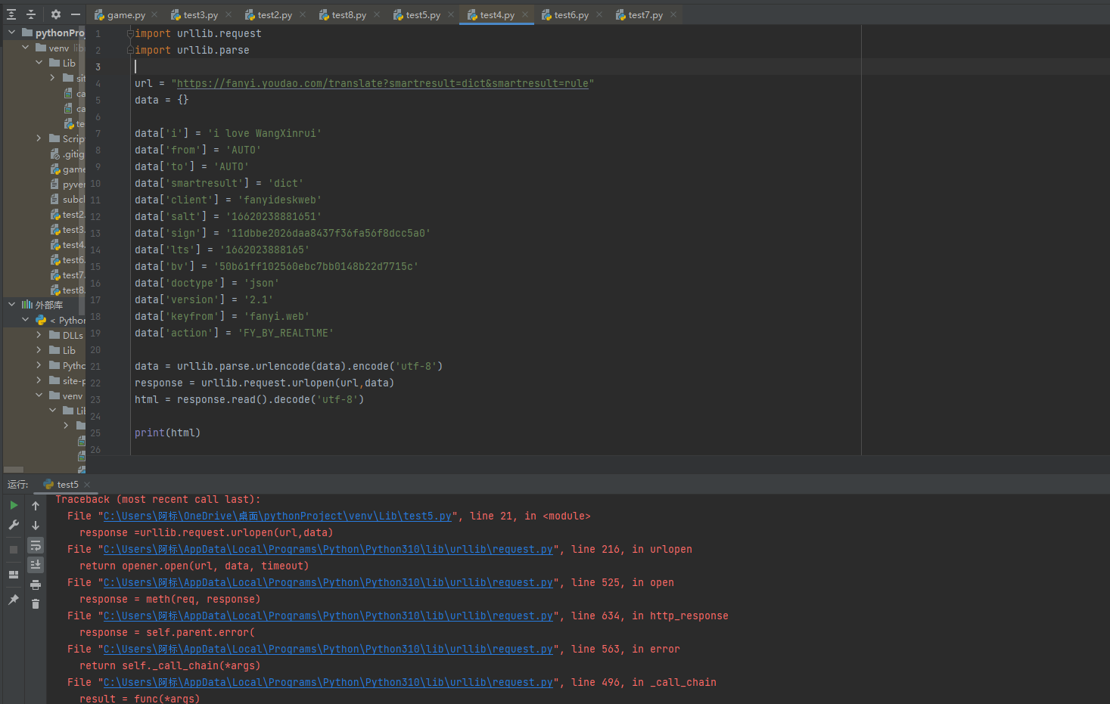
Task: Close the test8.py editor tab
Action: 377,14
